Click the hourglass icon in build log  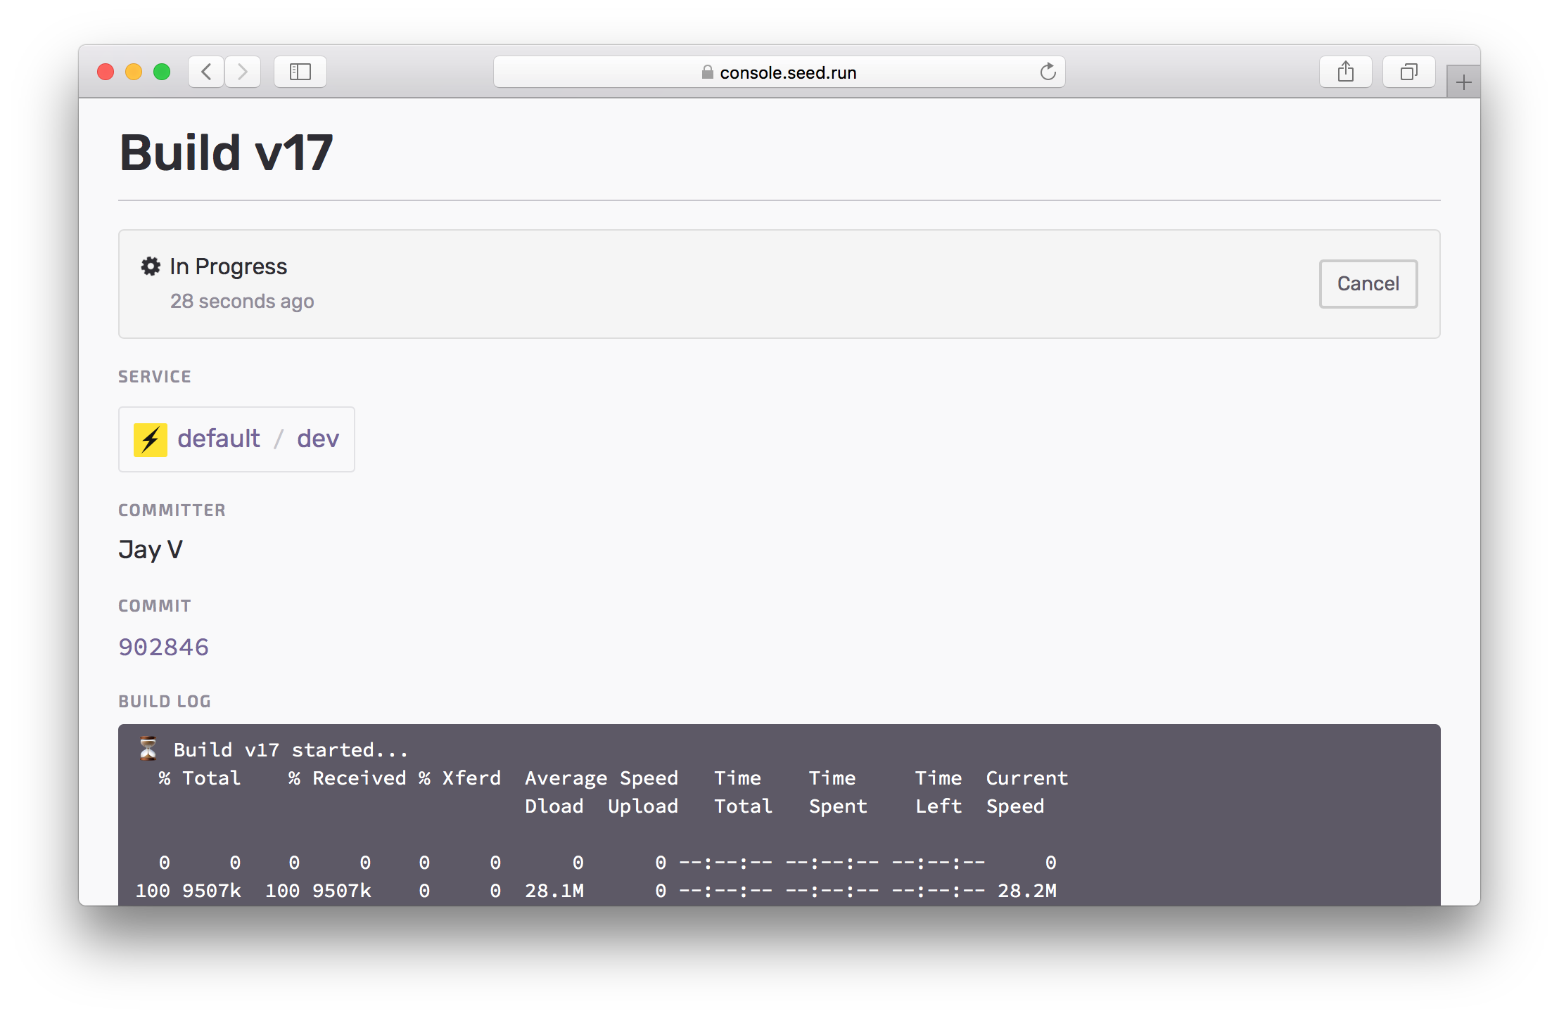pos(148,749)
